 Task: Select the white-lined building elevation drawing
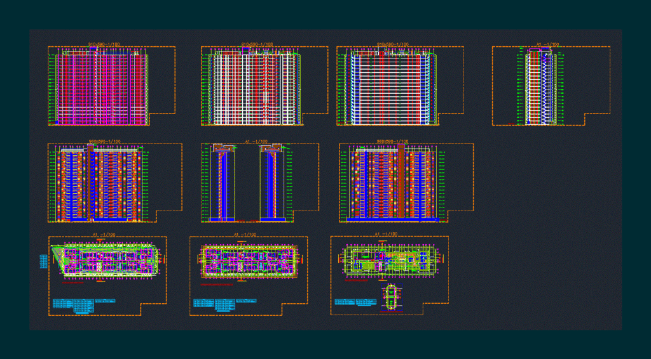[254, 87]
